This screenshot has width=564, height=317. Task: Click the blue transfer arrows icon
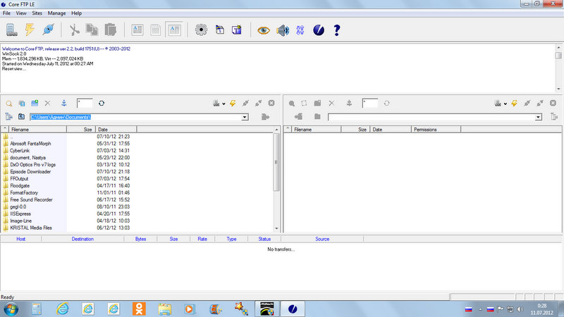tap(300, 30)
